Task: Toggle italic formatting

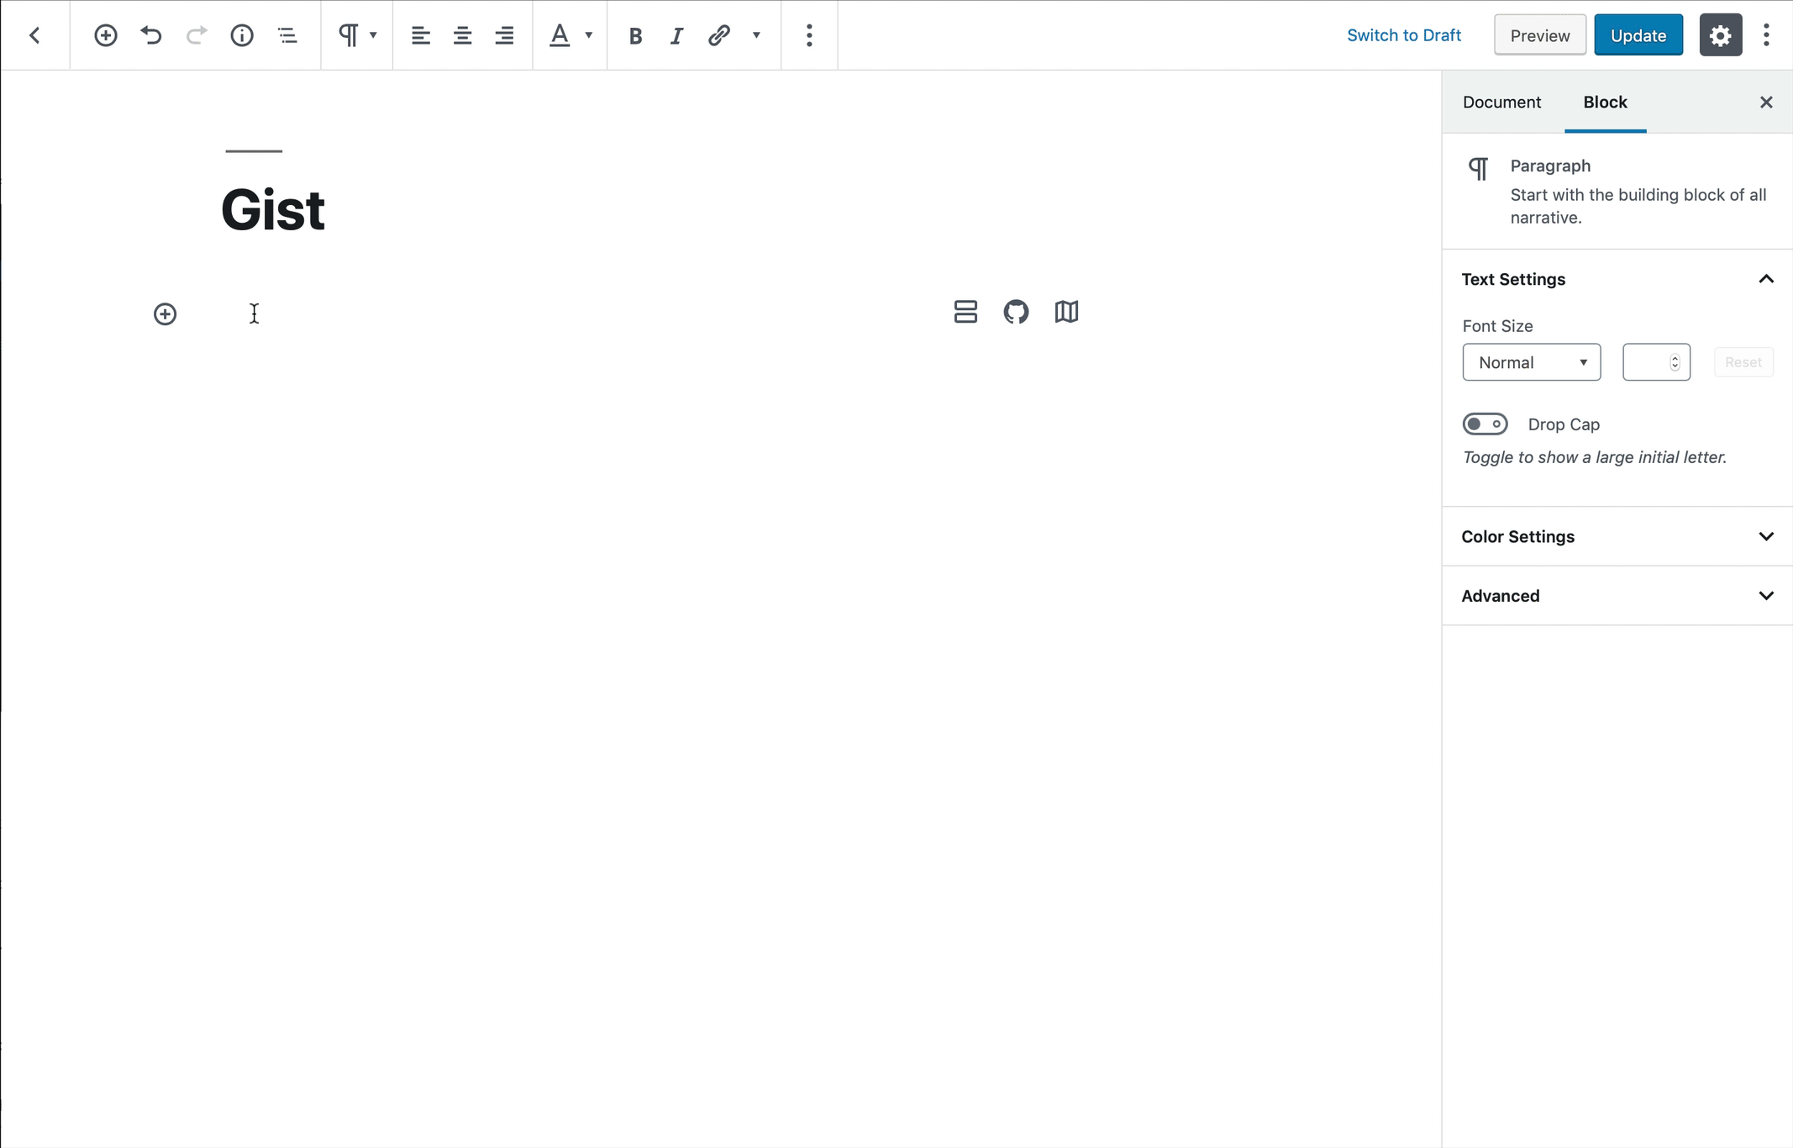Action: click(676, 35)
